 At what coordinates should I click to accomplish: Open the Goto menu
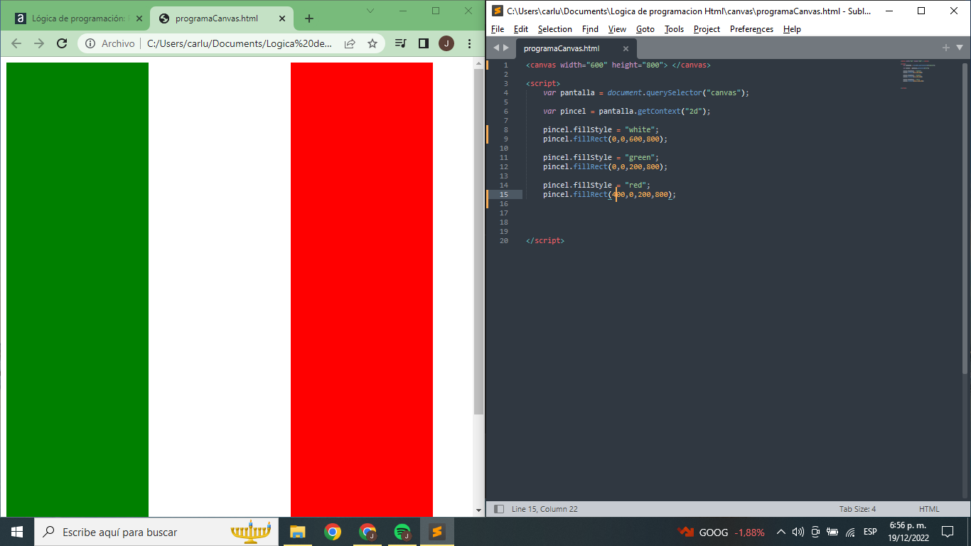[x=645, y=29]
